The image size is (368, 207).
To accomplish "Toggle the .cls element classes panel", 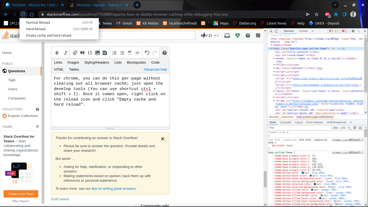I will pyautogui.click(x=343, y=128).
